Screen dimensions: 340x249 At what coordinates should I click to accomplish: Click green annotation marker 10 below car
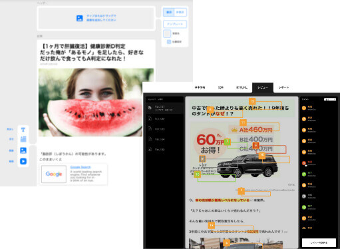point(198,174)
